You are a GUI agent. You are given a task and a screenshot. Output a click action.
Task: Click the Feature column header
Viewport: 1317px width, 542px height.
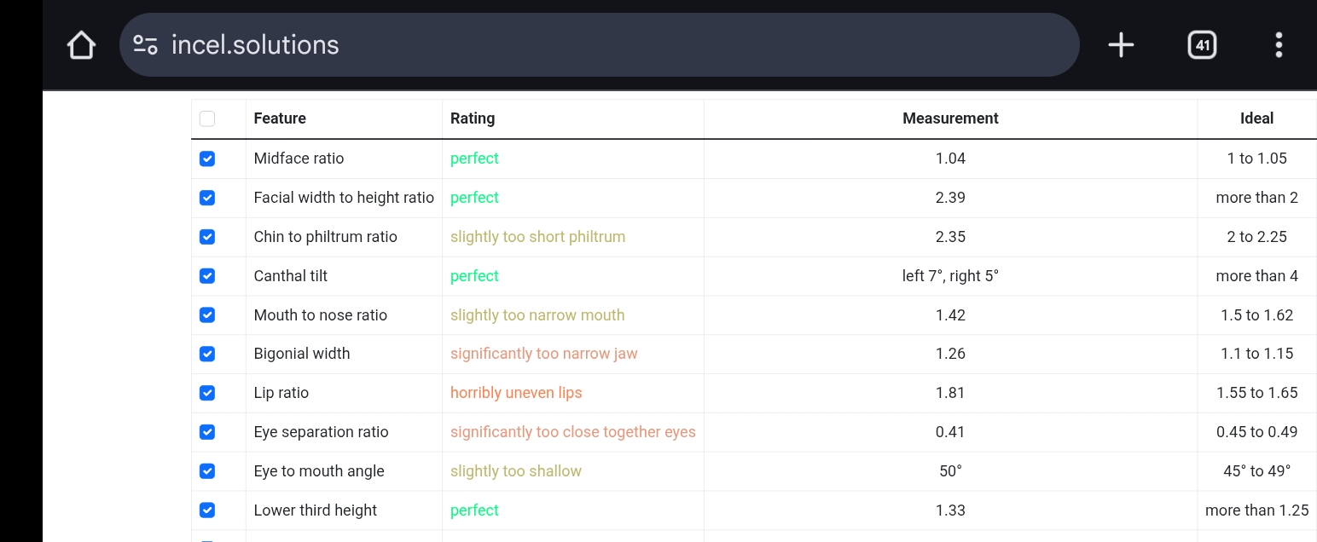(280, 118)
